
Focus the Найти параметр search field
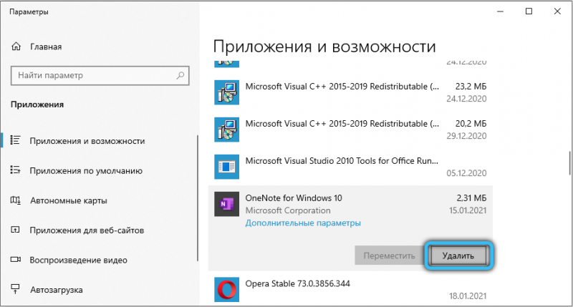(x=100, y=76)
